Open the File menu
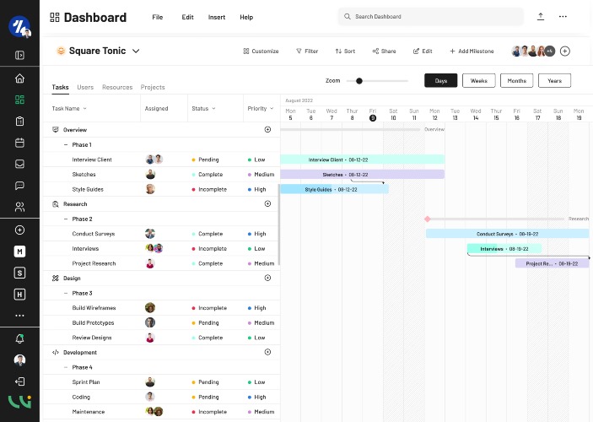 [158, 17]
